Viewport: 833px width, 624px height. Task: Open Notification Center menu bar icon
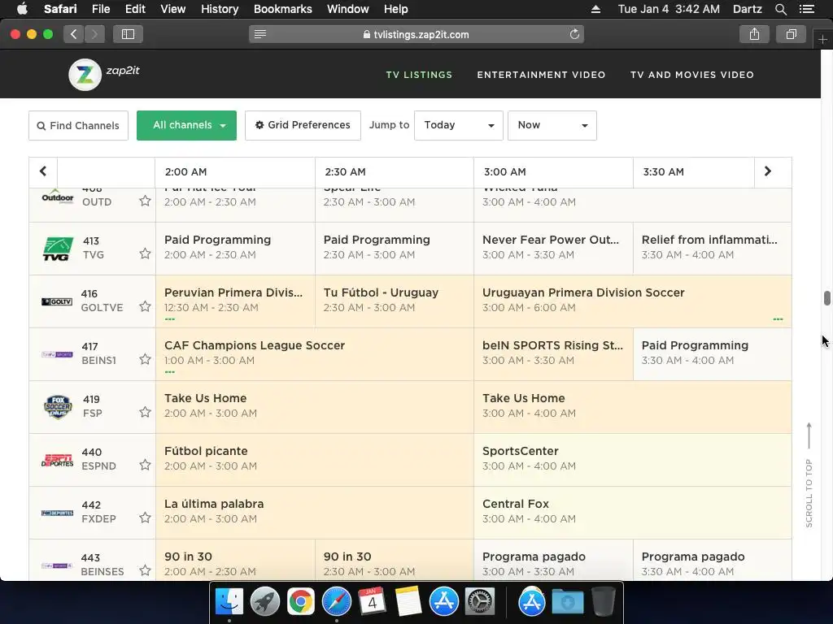[806, 9]
